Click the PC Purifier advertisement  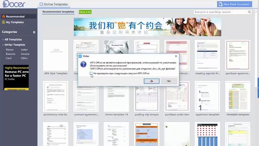point(16,77)
